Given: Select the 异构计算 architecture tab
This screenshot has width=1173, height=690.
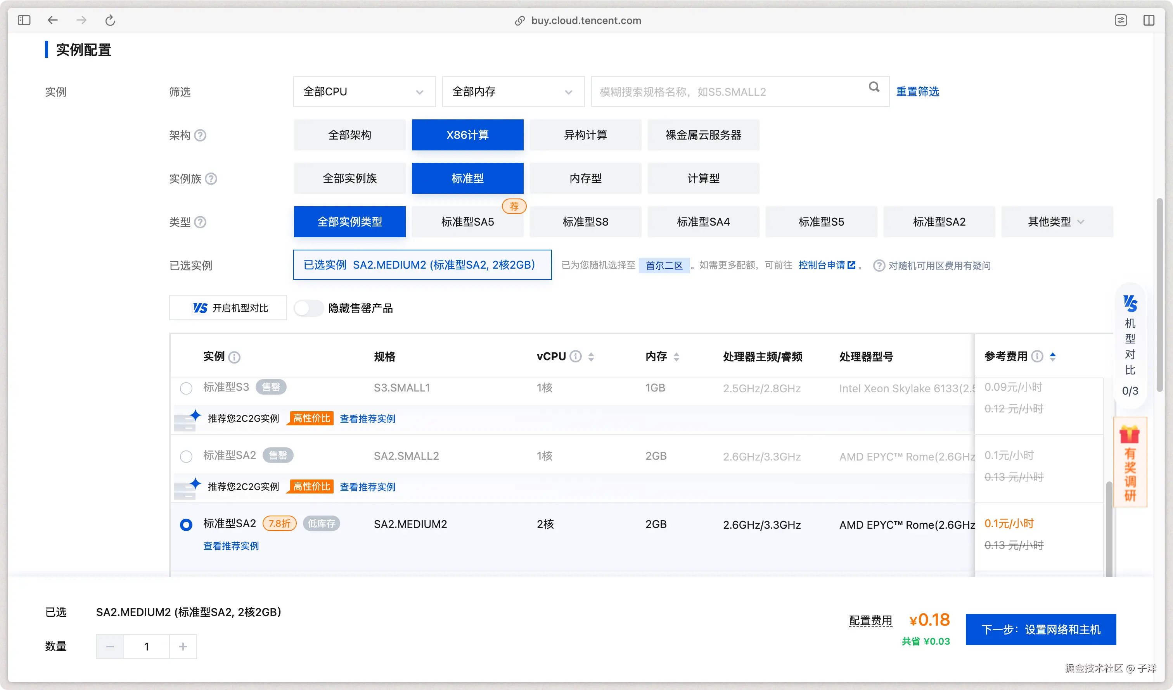Looking at the screenshot, I should click(x=585, y=135).
